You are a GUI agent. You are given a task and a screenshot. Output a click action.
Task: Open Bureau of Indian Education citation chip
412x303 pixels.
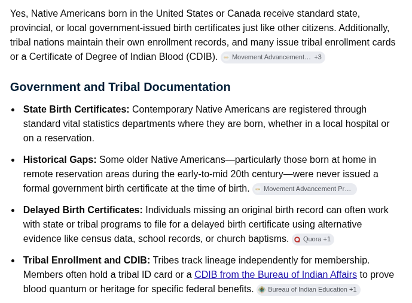pyautogui.click(x=309, y=290)
